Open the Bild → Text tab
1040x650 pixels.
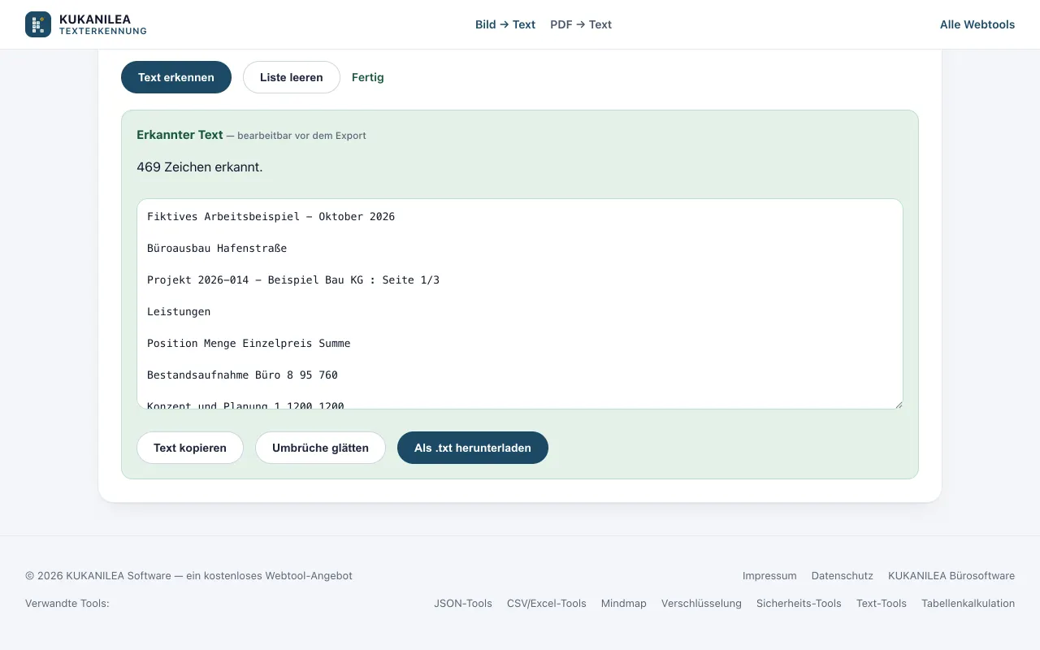[505, 24]
